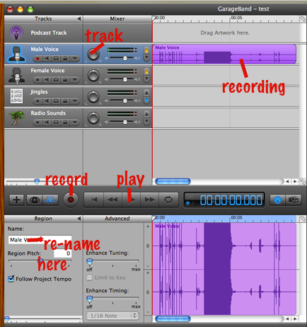Mute the Jingles track
This screenshot has width=307, height=327.
click(x=47, y=101)
